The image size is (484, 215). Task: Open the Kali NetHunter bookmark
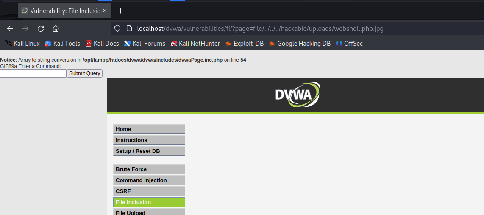point(195,44)
